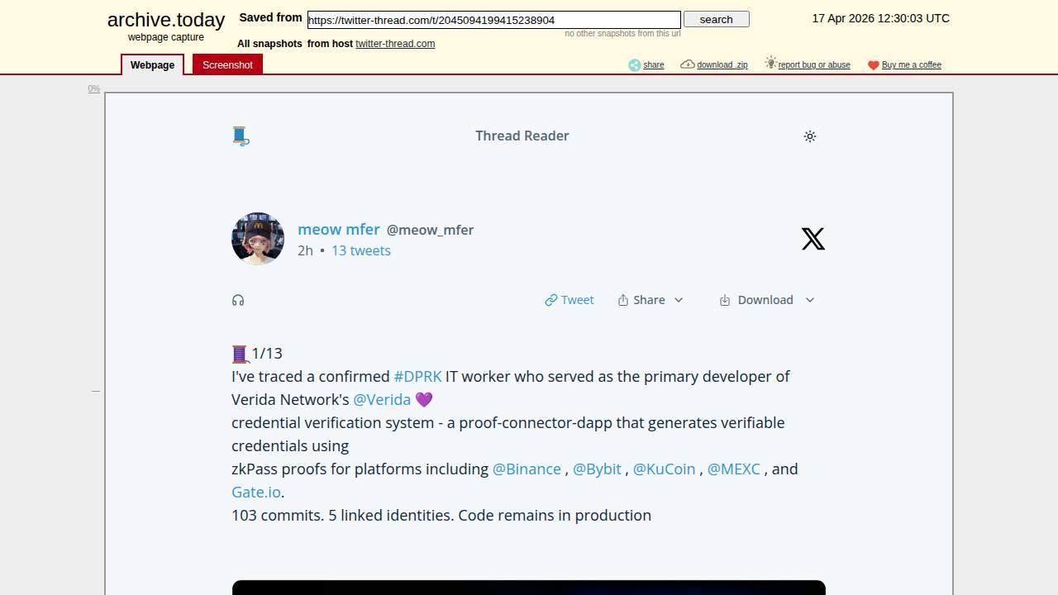Open the X logo link to the tweet
Image resolution: width=1058 pixels, height=595 pixels.
pyautogui.click(x=813, y=239)
